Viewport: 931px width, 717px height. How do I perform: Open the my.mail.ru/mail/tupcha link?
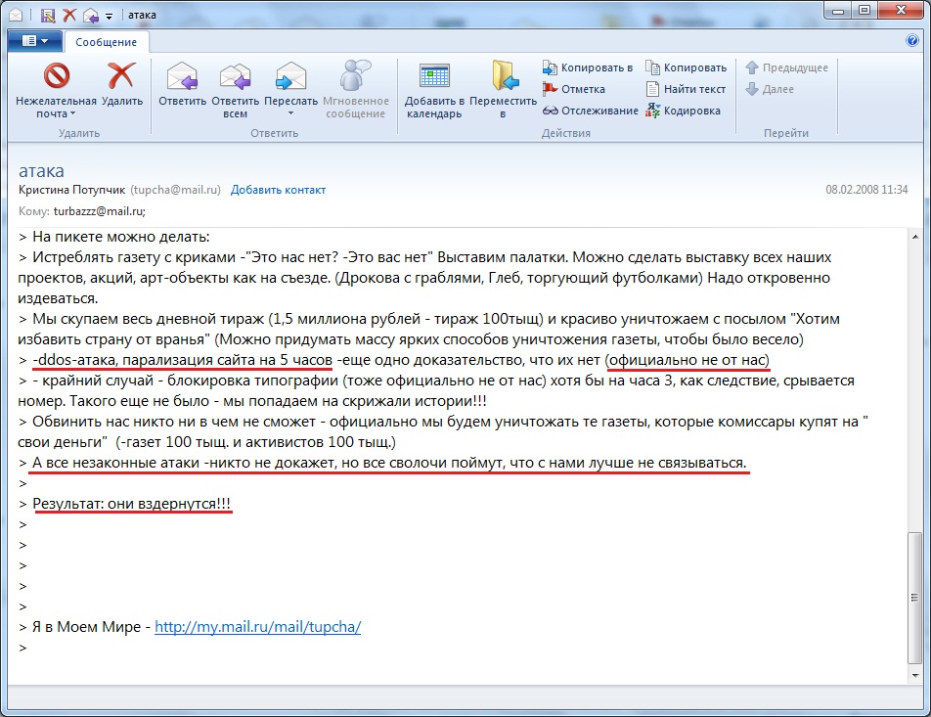click(257, 627)
